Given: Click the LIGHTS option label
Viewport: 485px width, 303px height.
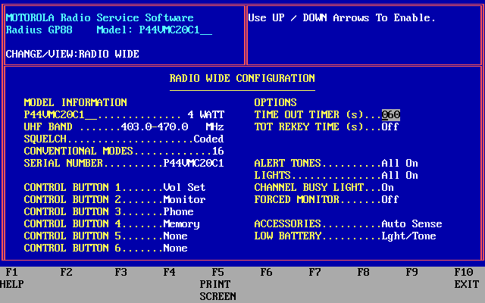Looking at the screenshot, I should tap(272, 175).
